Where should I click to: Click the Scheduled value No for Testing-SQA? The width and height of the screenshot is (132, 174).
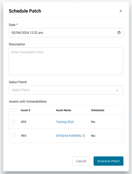93,122
